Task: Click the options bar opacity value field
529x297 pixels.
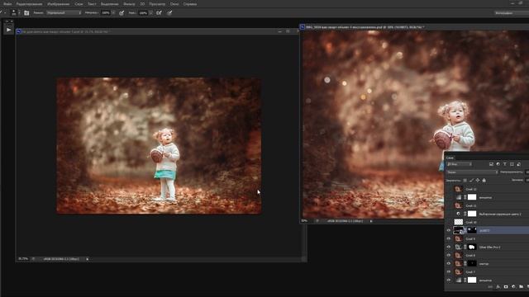Action: (x=106, y=13)
